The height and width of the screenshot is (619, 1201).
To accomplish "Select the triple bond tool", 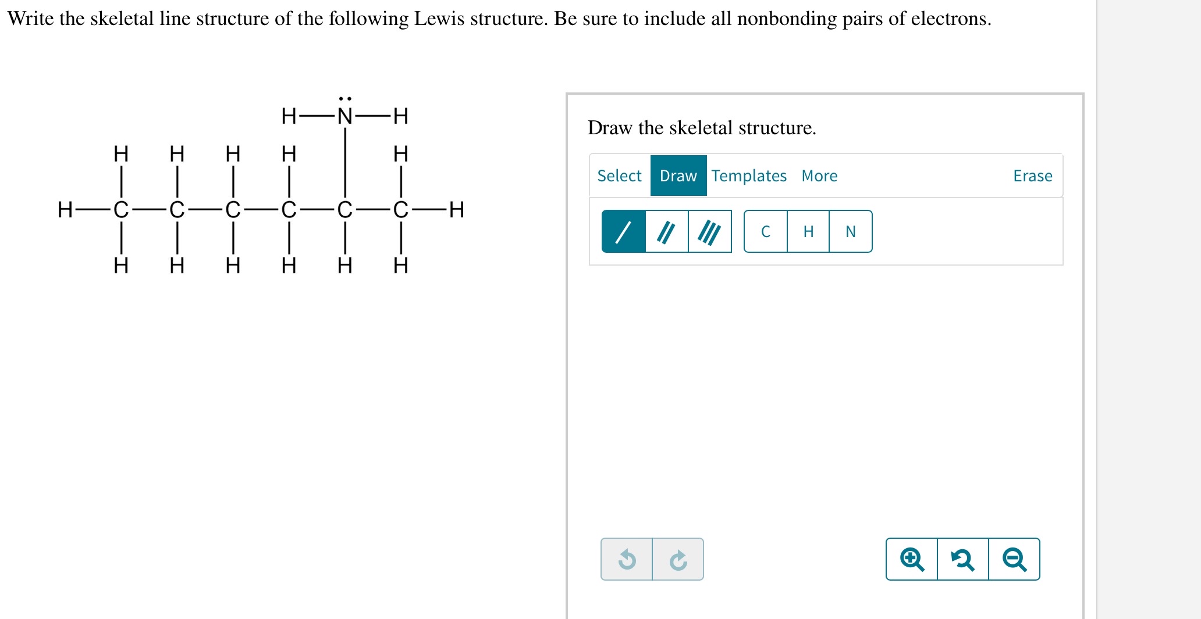I will pyautogui.click(x=709, y=231).
